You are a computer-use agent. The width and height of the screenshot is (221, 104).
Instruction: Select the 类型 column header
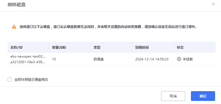pyautogui.click(x=97, y=47)
